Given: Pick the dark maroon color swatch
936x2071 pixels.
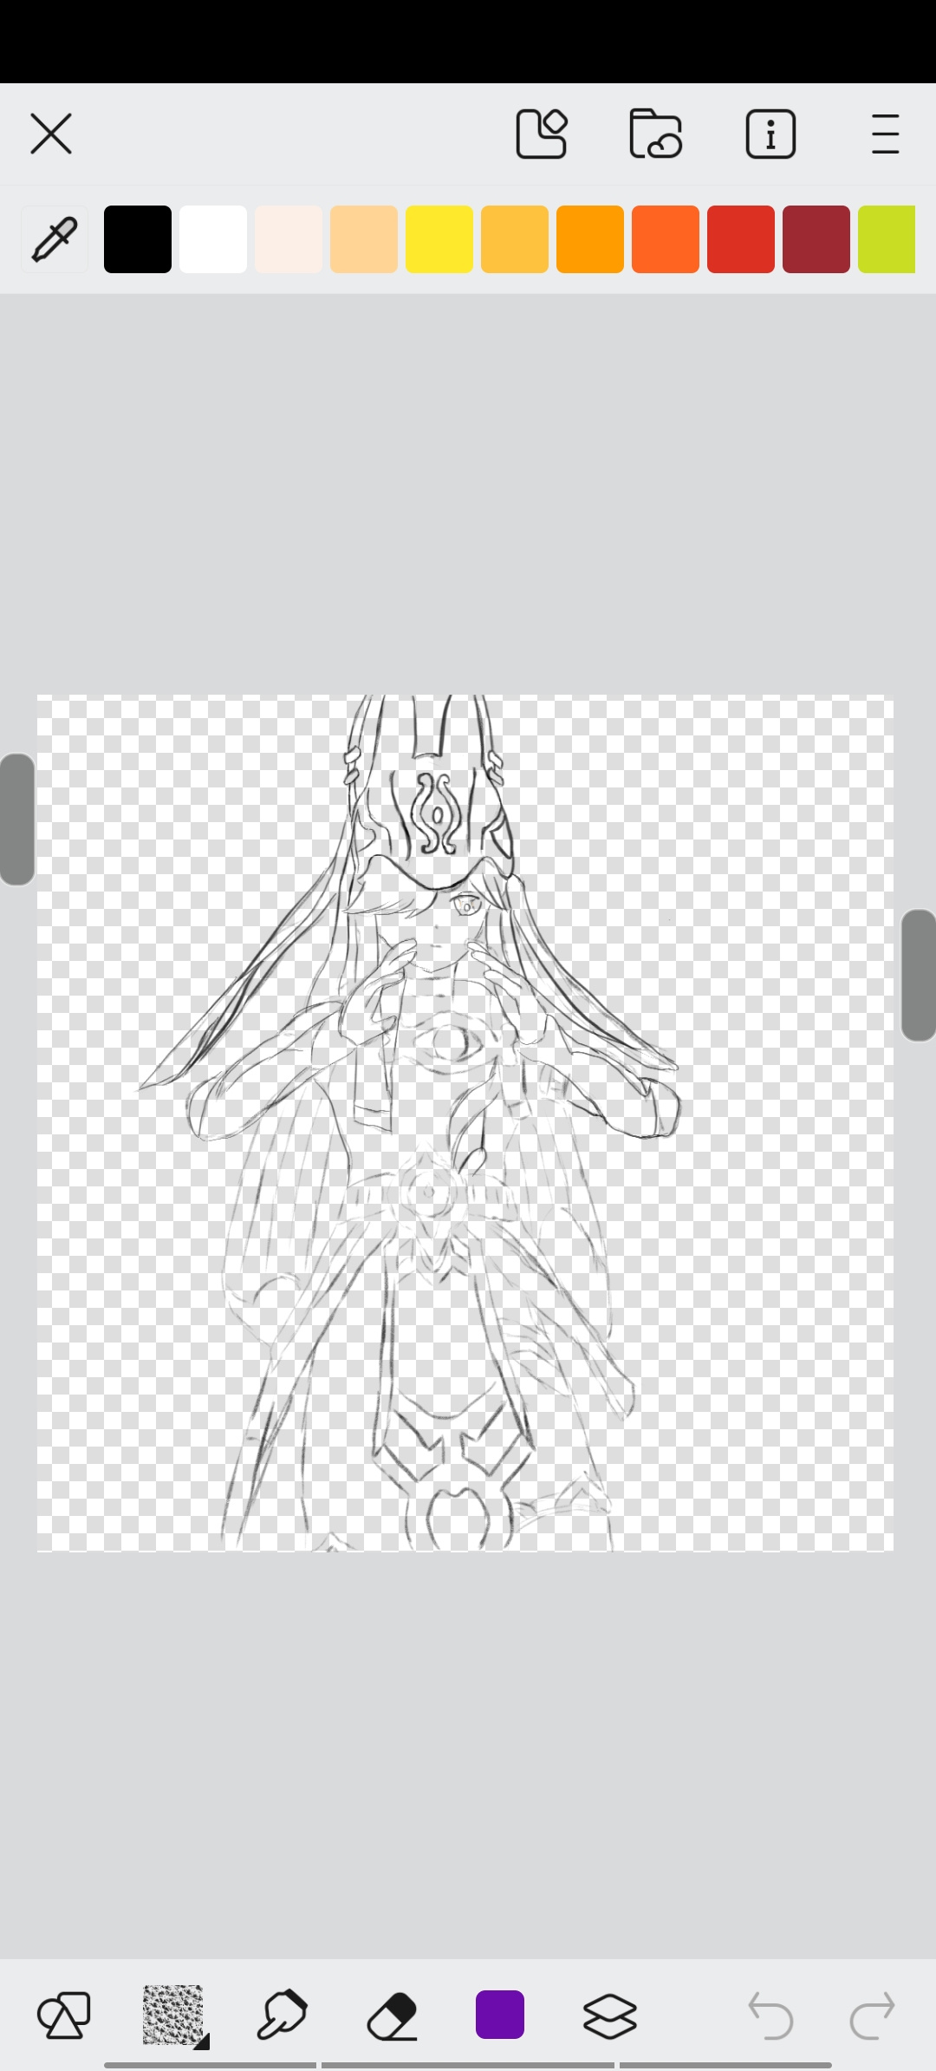Looking at the screenshot, I should [816, 239].
